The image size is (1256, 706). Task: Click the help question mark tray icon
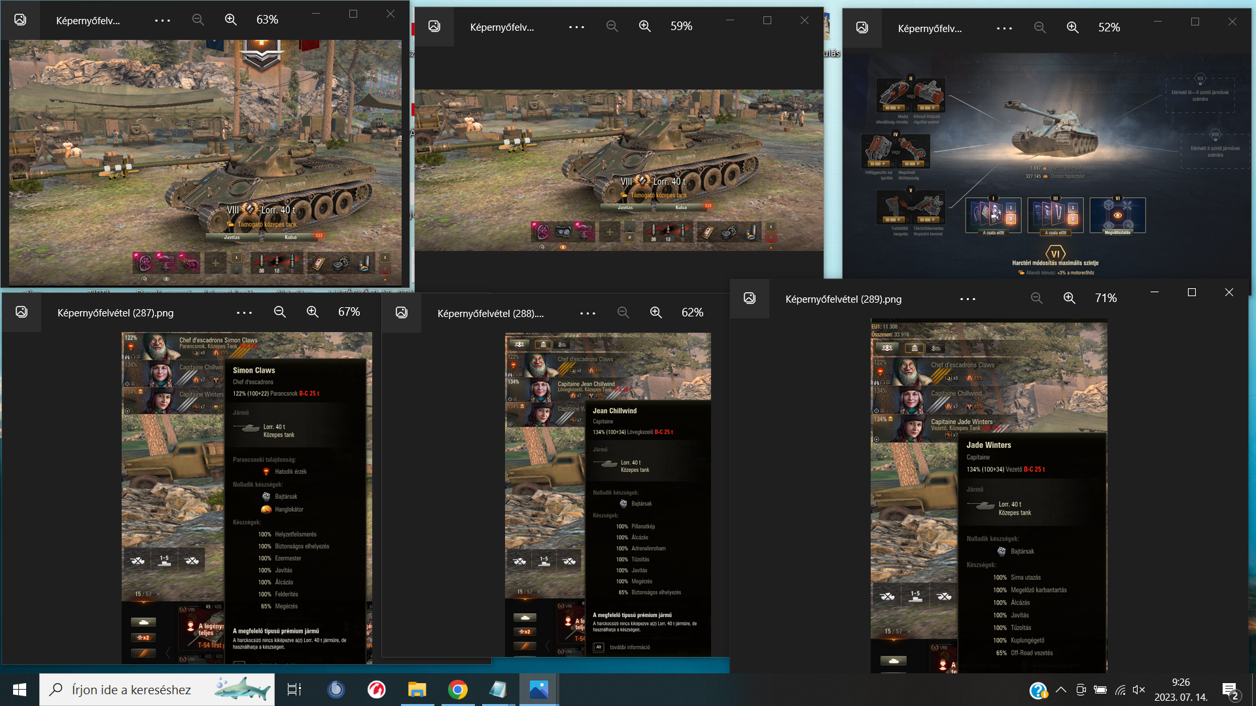[x=1038, y=690]
